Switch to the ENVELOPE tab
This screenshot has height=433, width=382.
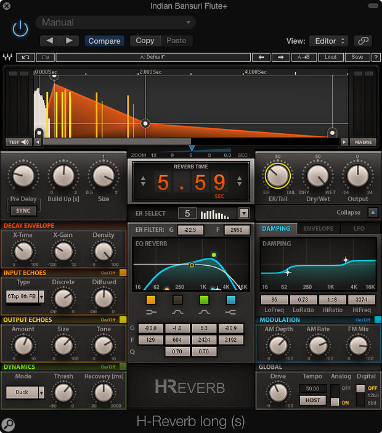tap(319, 229)
